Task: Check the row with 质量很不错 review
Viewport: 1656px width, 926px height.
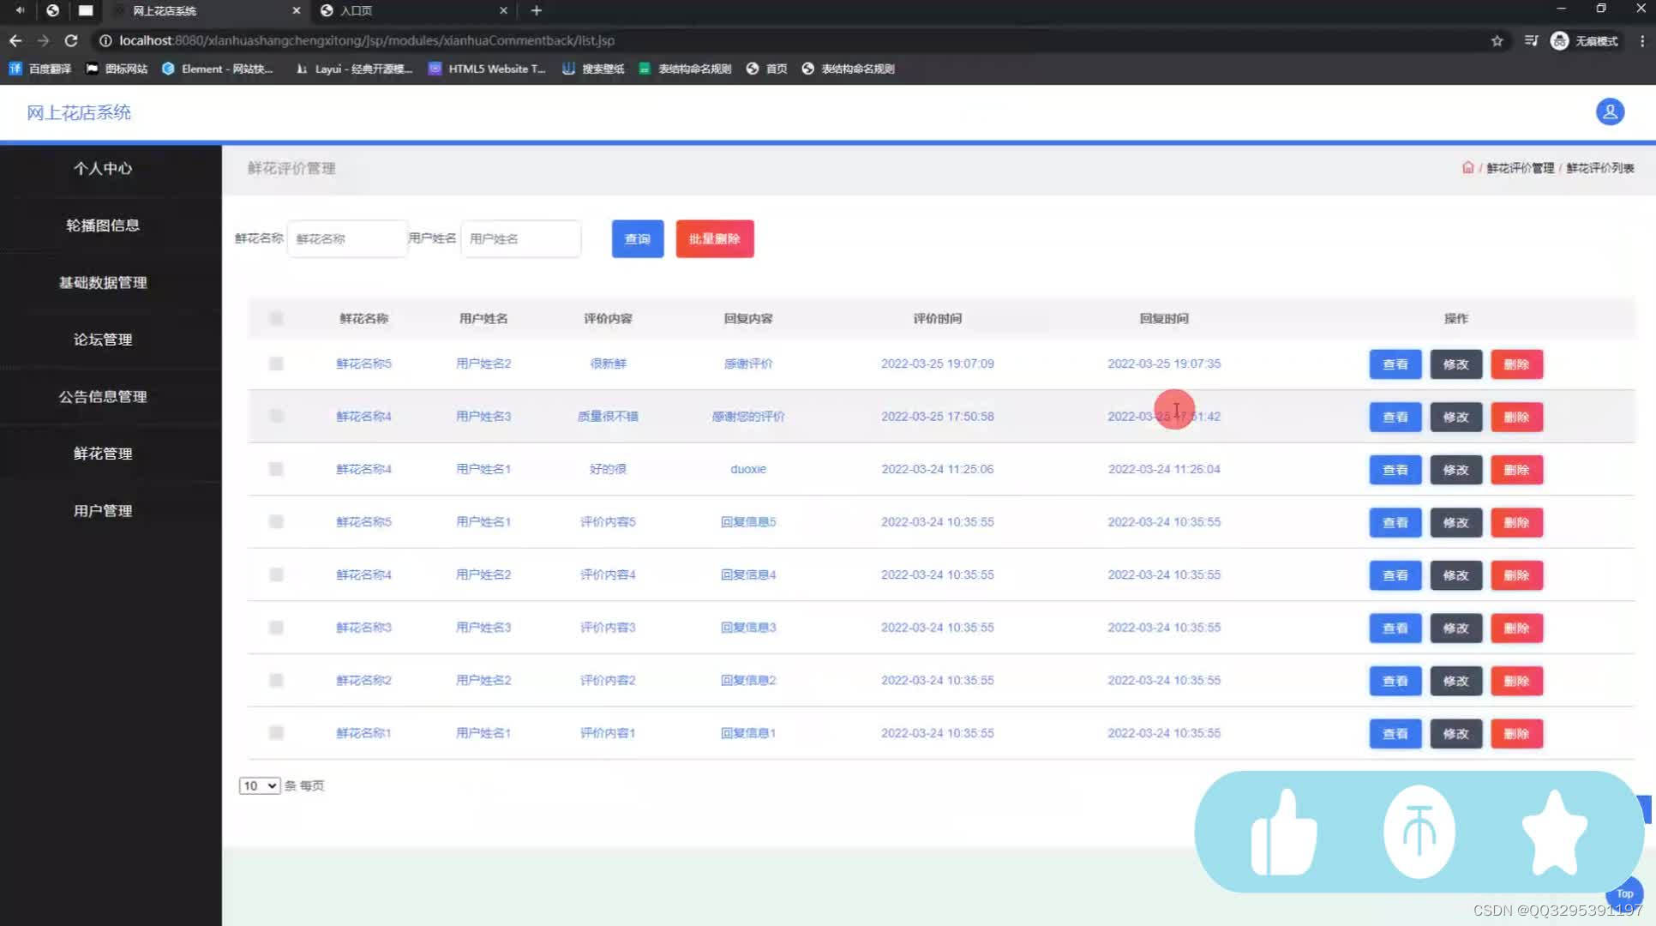Action: click(275, 416)
